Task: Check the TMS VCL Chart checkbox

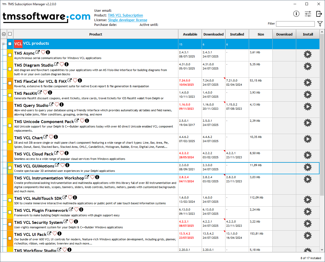Action: (10, 142)
